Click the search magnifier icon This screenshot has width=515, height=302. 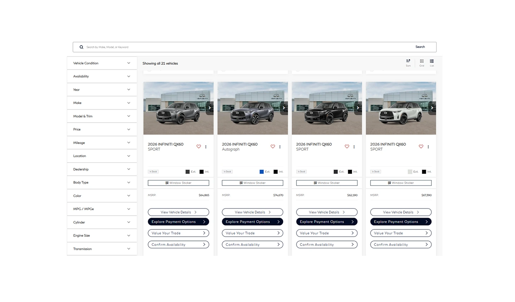[81, 47]
